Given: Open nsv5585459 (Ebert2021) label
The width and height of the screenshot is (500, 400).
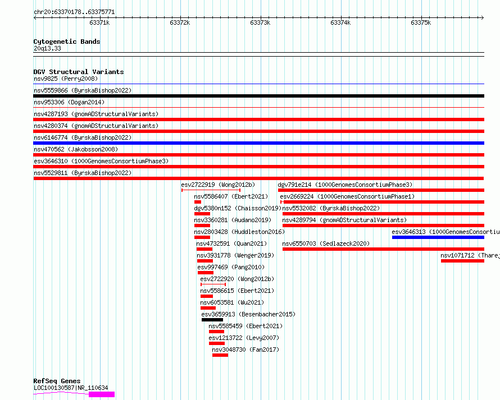Looking at the screenshot, I should [246, 326].
